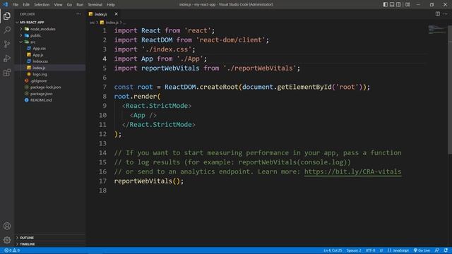This screenshot has height=254, width=452.
Task: Open package.json in explorer
Action: (42, 94)
